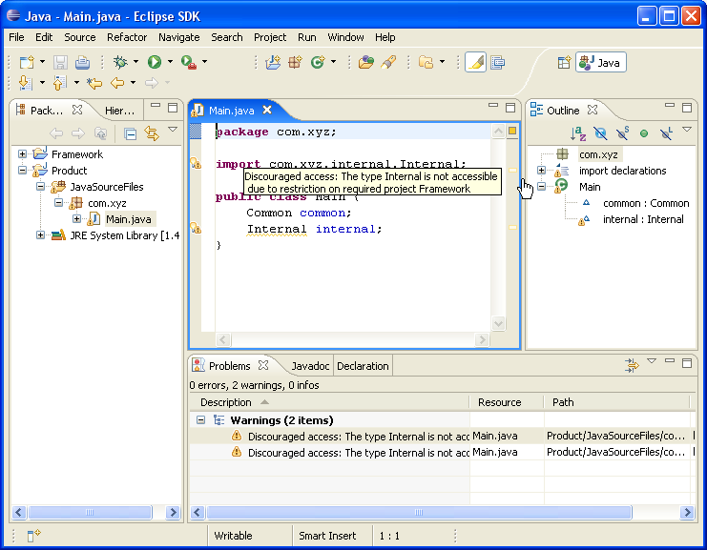Expand import declarations in Outline
The image size is (707, 550).
541,171
